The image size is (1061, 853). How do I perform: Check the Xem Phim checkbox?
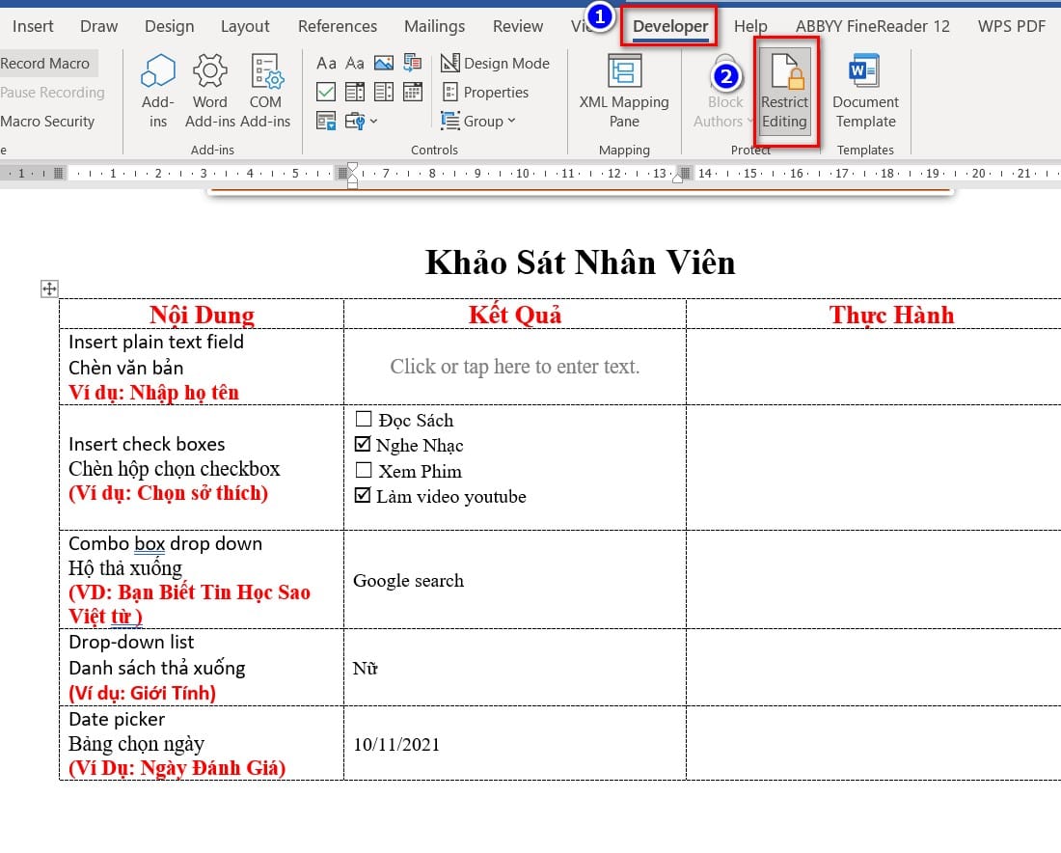coord(364,470)
